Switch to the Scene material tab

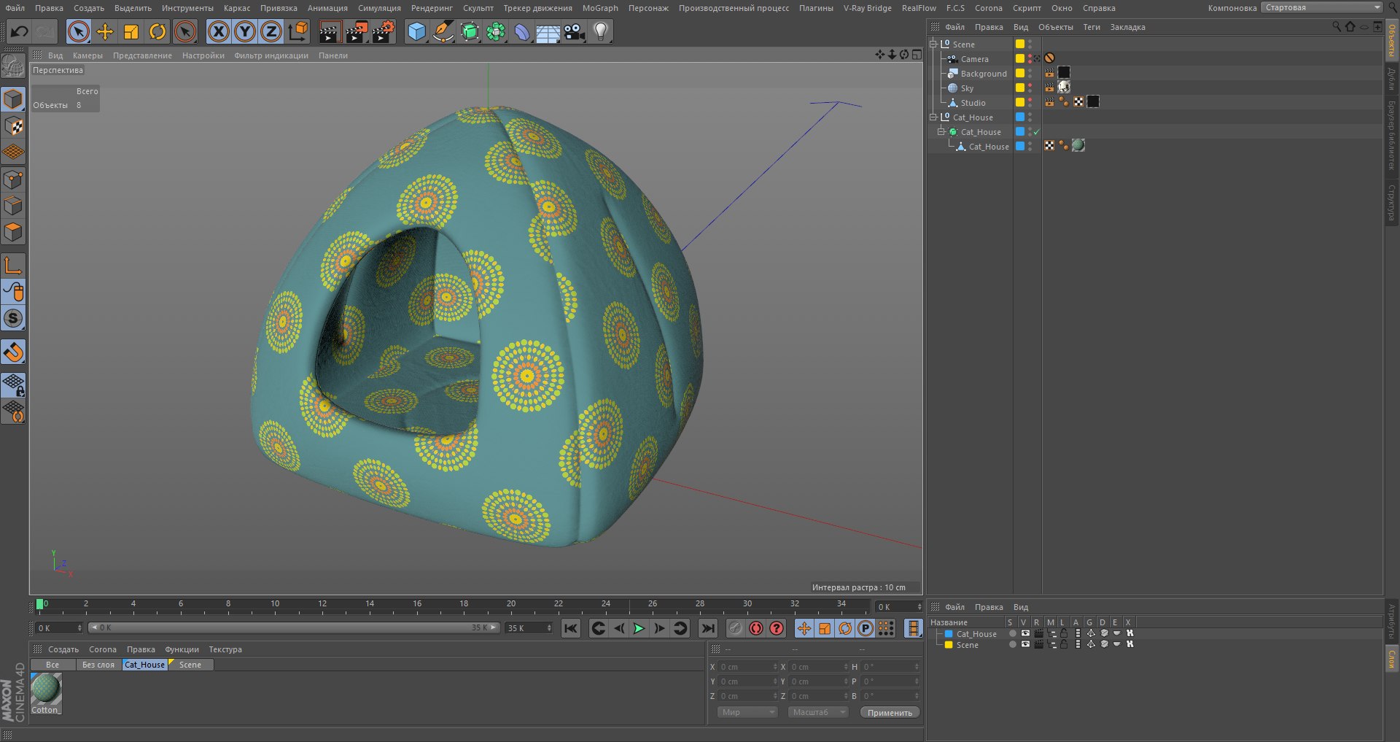click(x=190, y=665)
